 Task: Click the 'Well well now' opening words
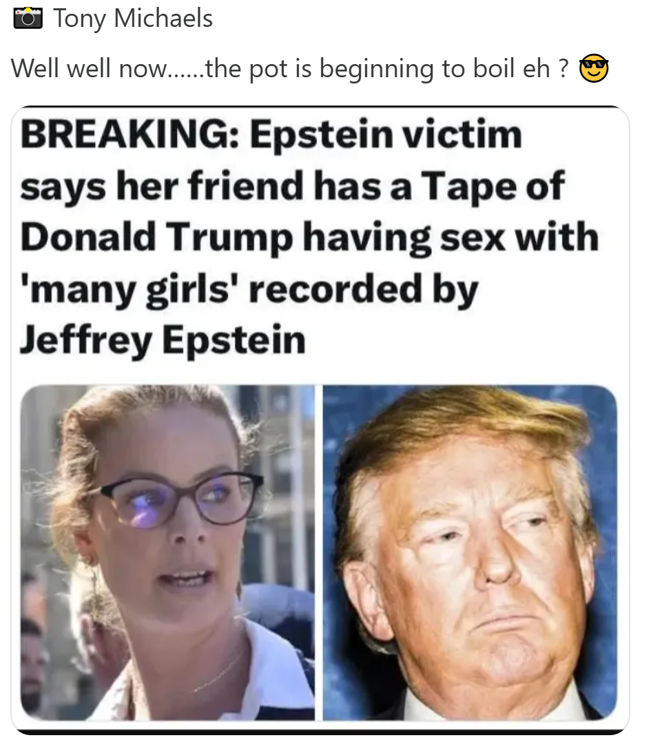coord(88,69)
